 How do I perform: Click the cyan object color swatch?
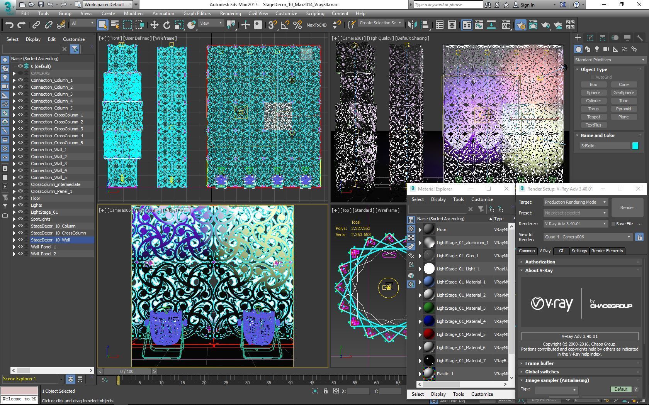tap(635, 146)
